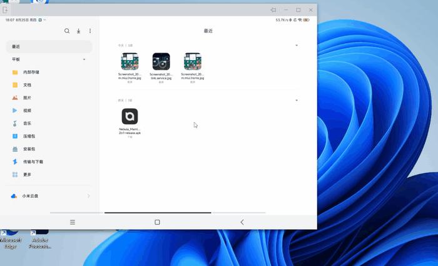
Task: Click the download arrow icon in the sidebar header
Action: (78, 31)
